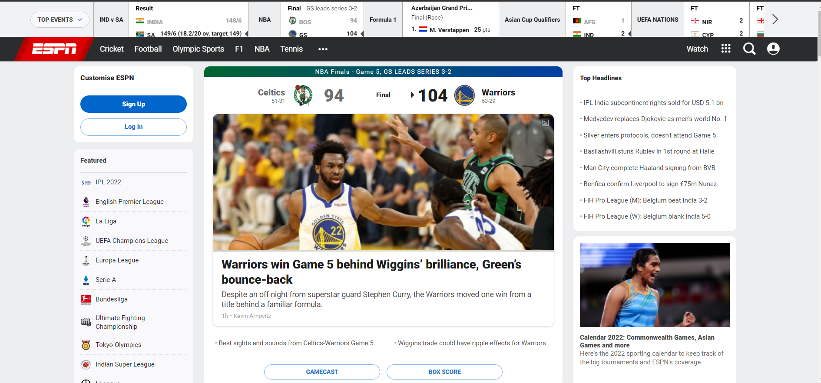Open Basilashvili stuns Rublev headline

tap(649, 151)
